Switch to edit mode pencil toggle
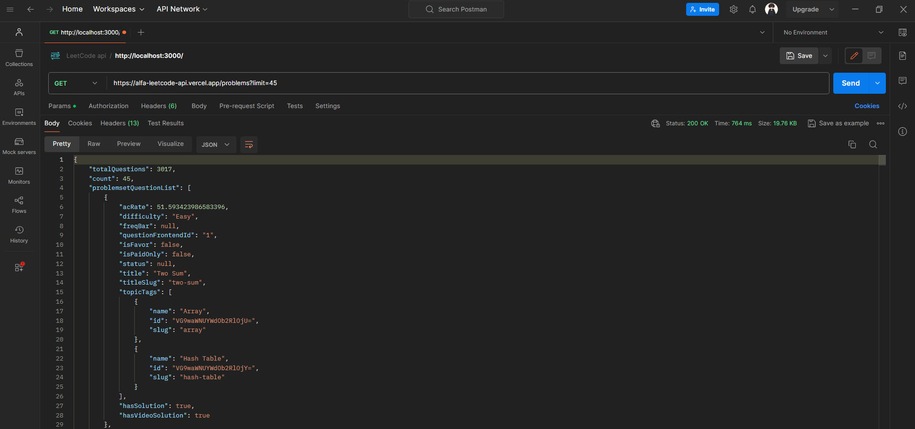 pos(854,55)
